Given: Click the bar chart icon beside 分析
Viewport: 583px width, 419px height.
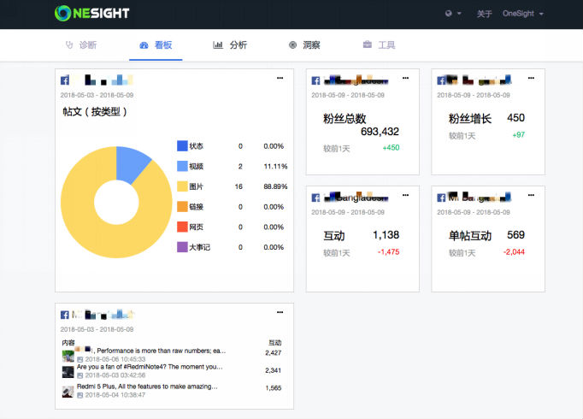Looking at the screenshot, I should point(218,45).
